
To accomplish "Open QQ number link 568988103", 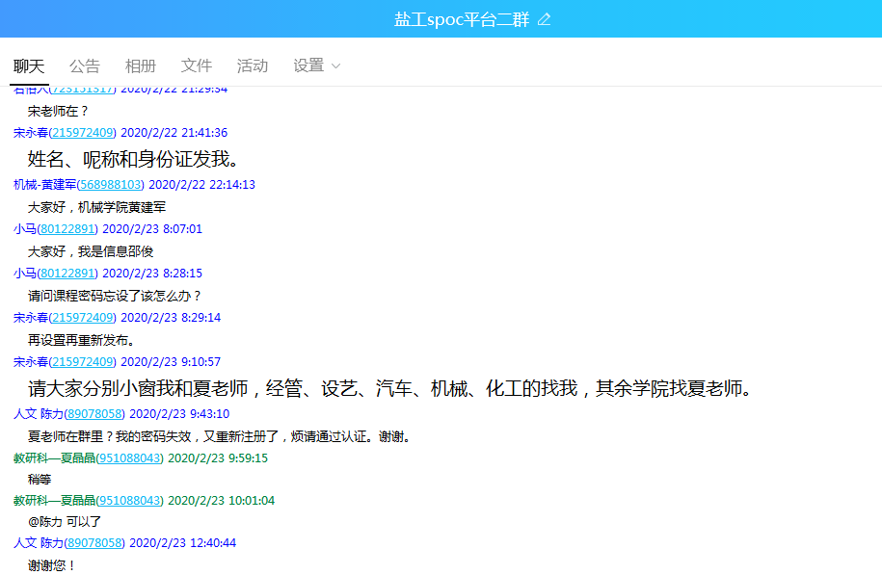I will [x=111, y=185].
